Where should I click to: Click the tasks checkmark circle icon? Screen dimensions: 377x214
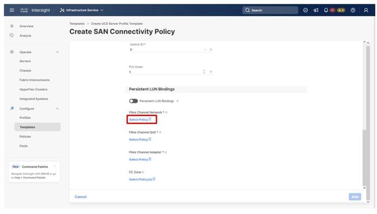[x=305, y=10]
